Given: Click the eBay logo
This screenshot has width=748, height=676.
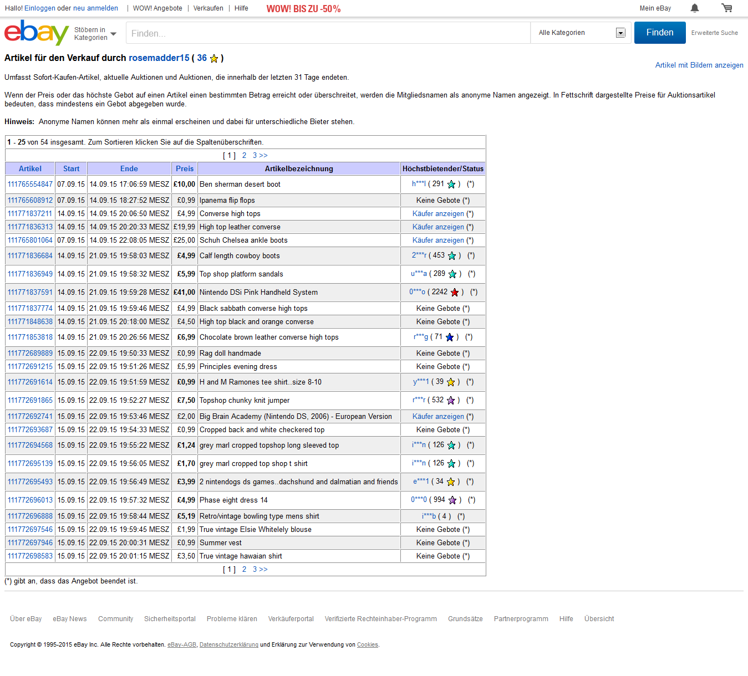Looking at the screenshot, I should [x=37, y=33].
